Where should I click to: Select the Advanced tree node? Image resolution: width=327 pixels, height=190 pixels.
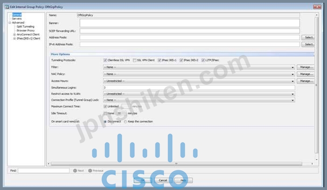18,23
